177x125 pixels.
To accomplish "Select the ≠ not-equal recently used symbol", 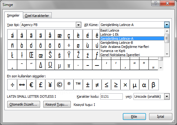I will tap(97, 85).
